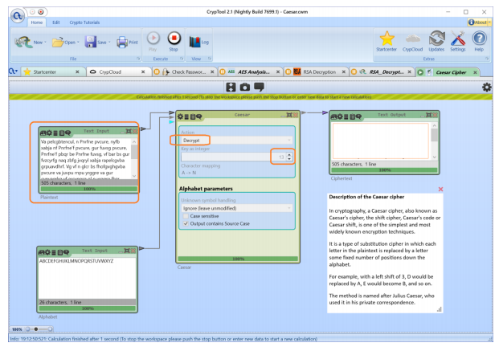Click the CrypTool application orb button
The image size is (499, 351).
pyautogui.click(x=18, y=15)
